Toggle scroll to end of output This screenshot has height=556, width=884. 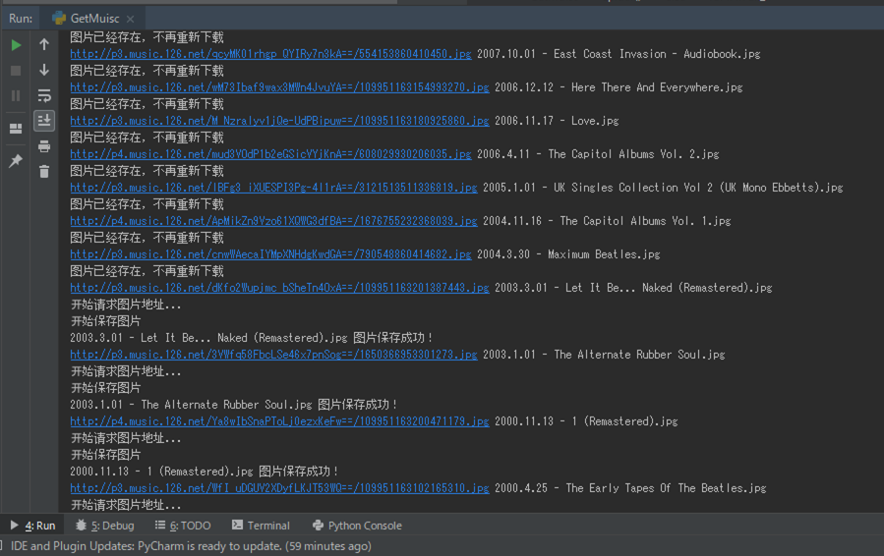point(44,120)
